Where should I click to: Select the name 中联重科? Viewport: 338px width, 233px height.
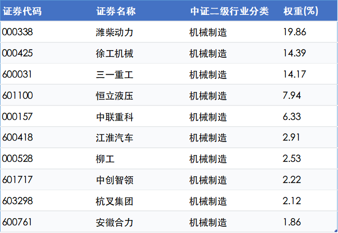pyautogui.click(x=115, y=117)
